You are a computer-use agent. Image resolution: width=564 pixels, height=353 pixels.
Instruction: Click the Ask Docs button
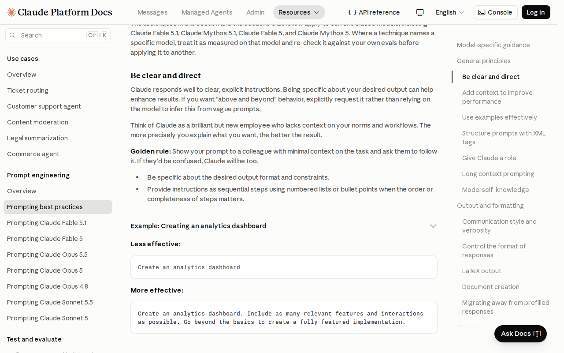coord(520,334)
